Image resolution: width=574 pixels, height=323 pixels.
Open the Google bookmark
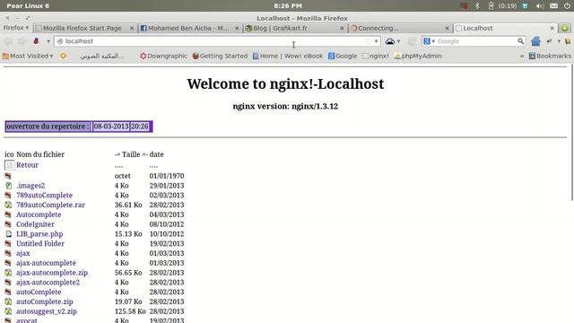(343, 56)
